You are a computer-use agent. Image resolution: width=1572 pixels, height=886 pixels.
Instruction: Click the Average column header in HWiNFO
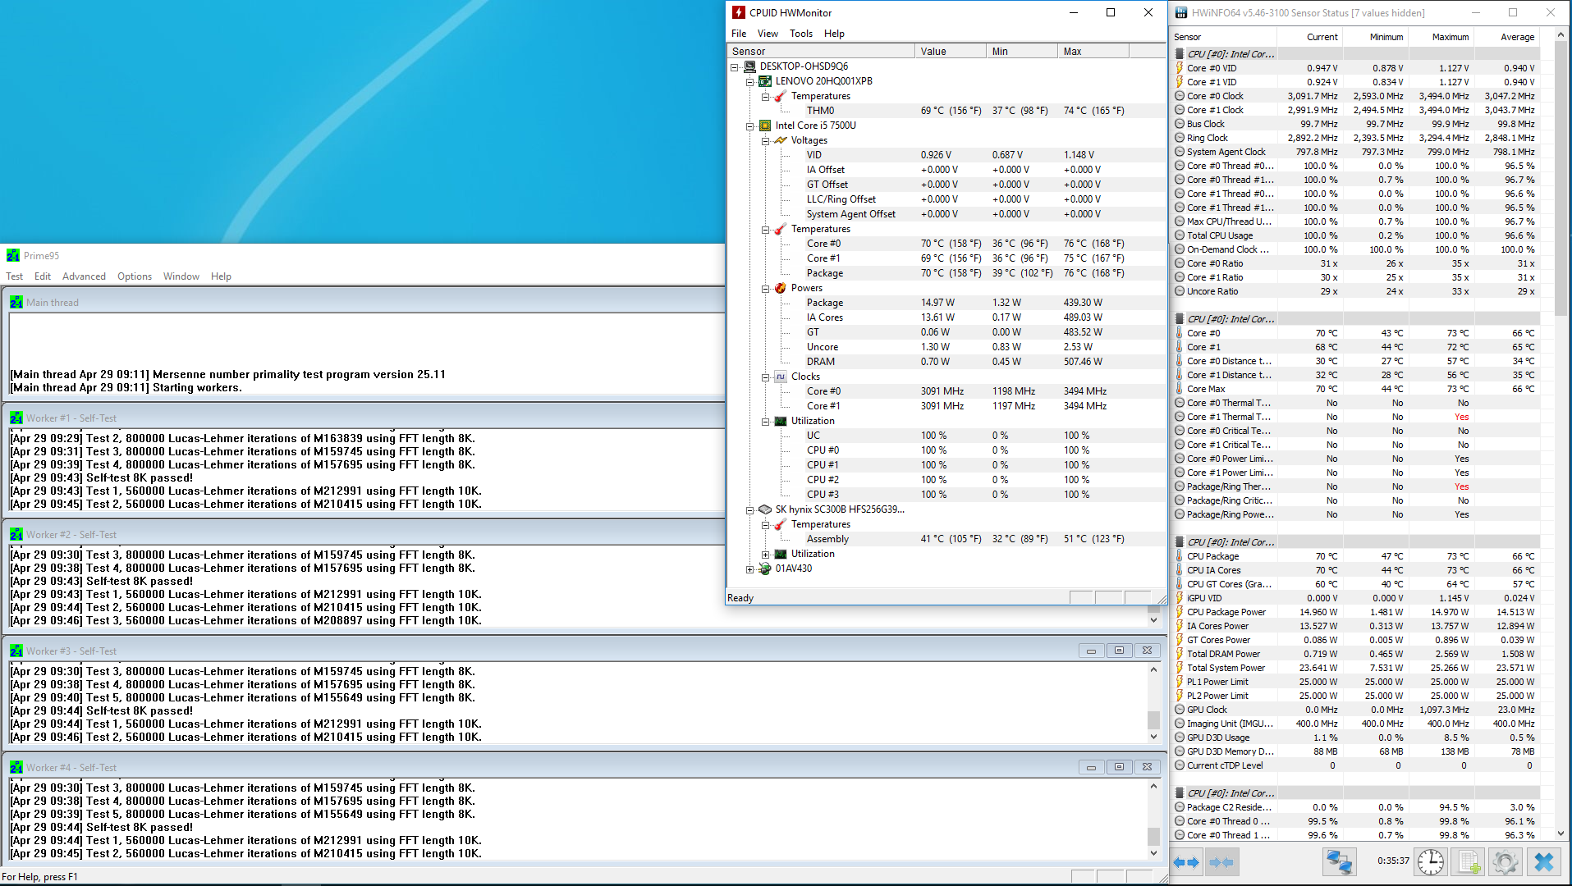click(x=1507, y=37)
